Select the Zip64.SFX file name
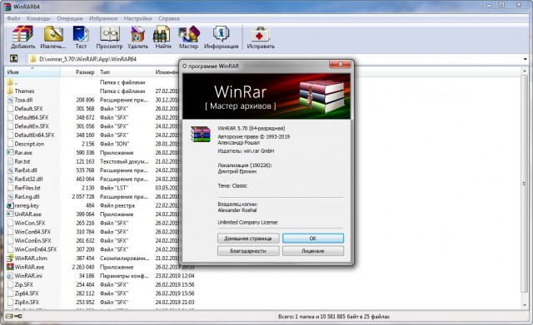This screenshot has height=325, width=533. pyautogui.click(x=27, y=293)
